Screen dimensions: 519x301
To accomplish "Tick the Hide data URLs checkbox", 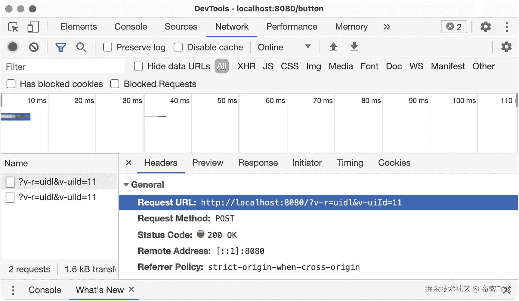I will click(x=138, y=66).
